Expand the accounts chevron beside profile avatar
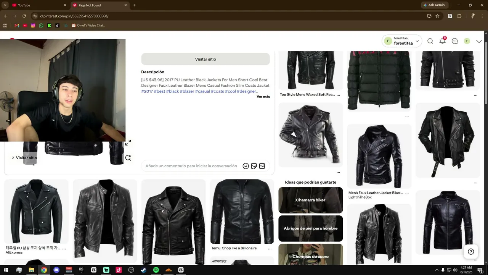 [479, 41]
